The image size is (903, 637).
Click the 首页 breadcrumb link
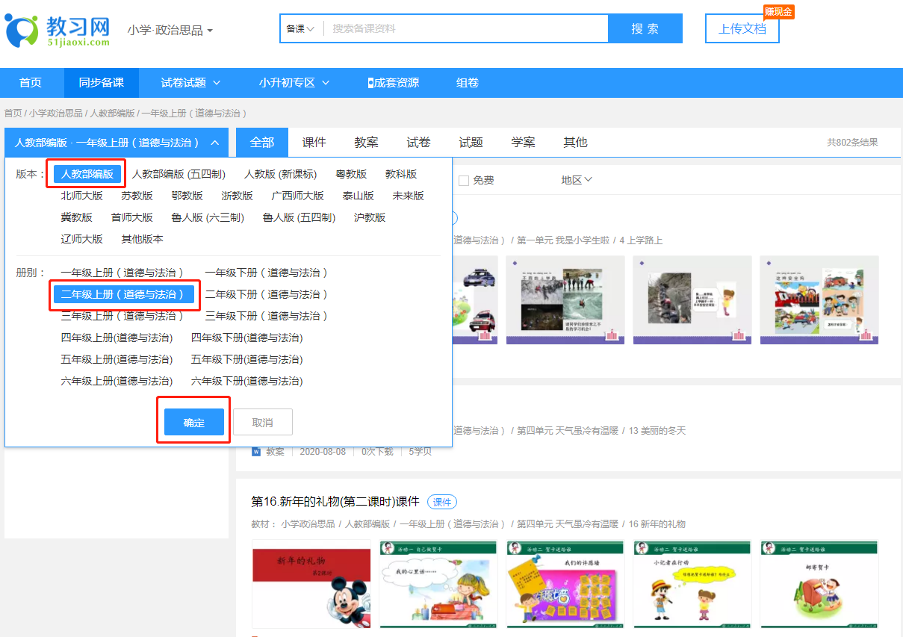[13, 114]
